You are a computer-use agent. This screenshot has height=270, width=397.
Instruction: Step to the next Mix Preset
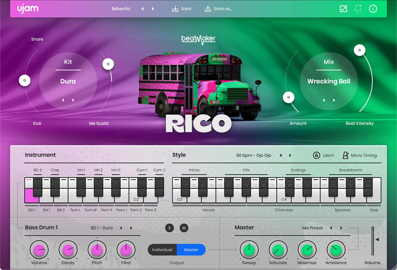341,228
